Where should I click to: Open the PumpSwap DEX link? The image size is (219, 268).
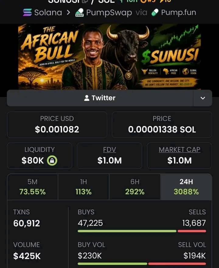[109, 13]
